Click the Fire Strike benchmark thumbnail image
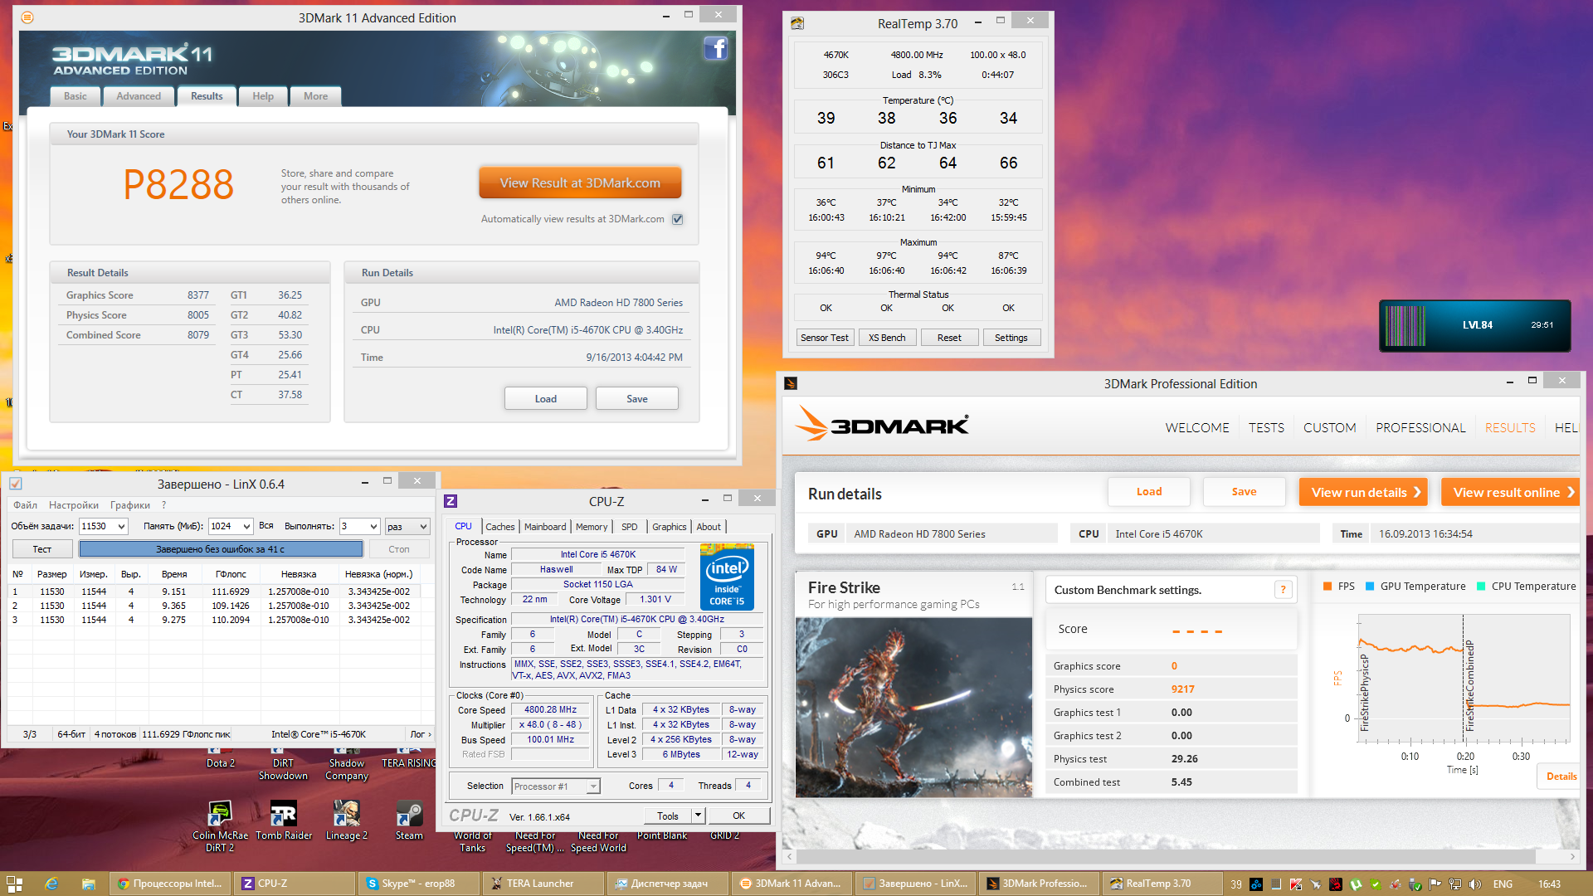The height and width of the screenshot is (896, 1593). pyautogui.click(x=913, y=707)
